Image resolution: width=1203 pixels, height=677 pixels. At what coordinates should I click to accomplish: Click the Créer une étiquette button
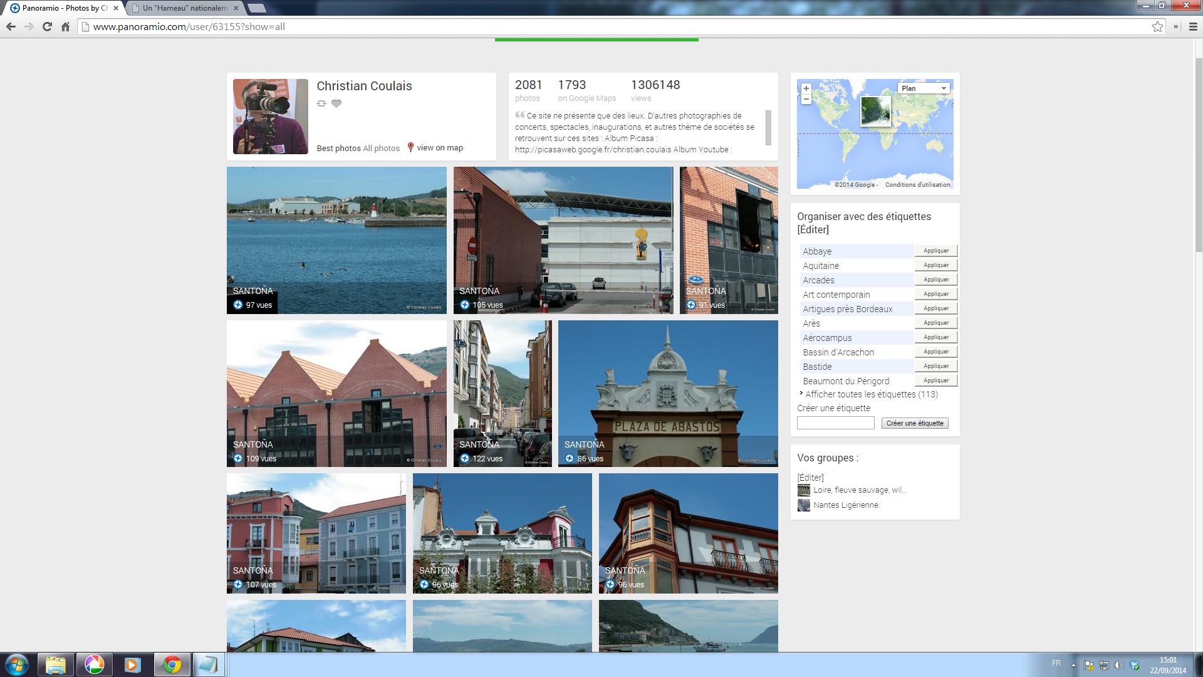(915, 423)
